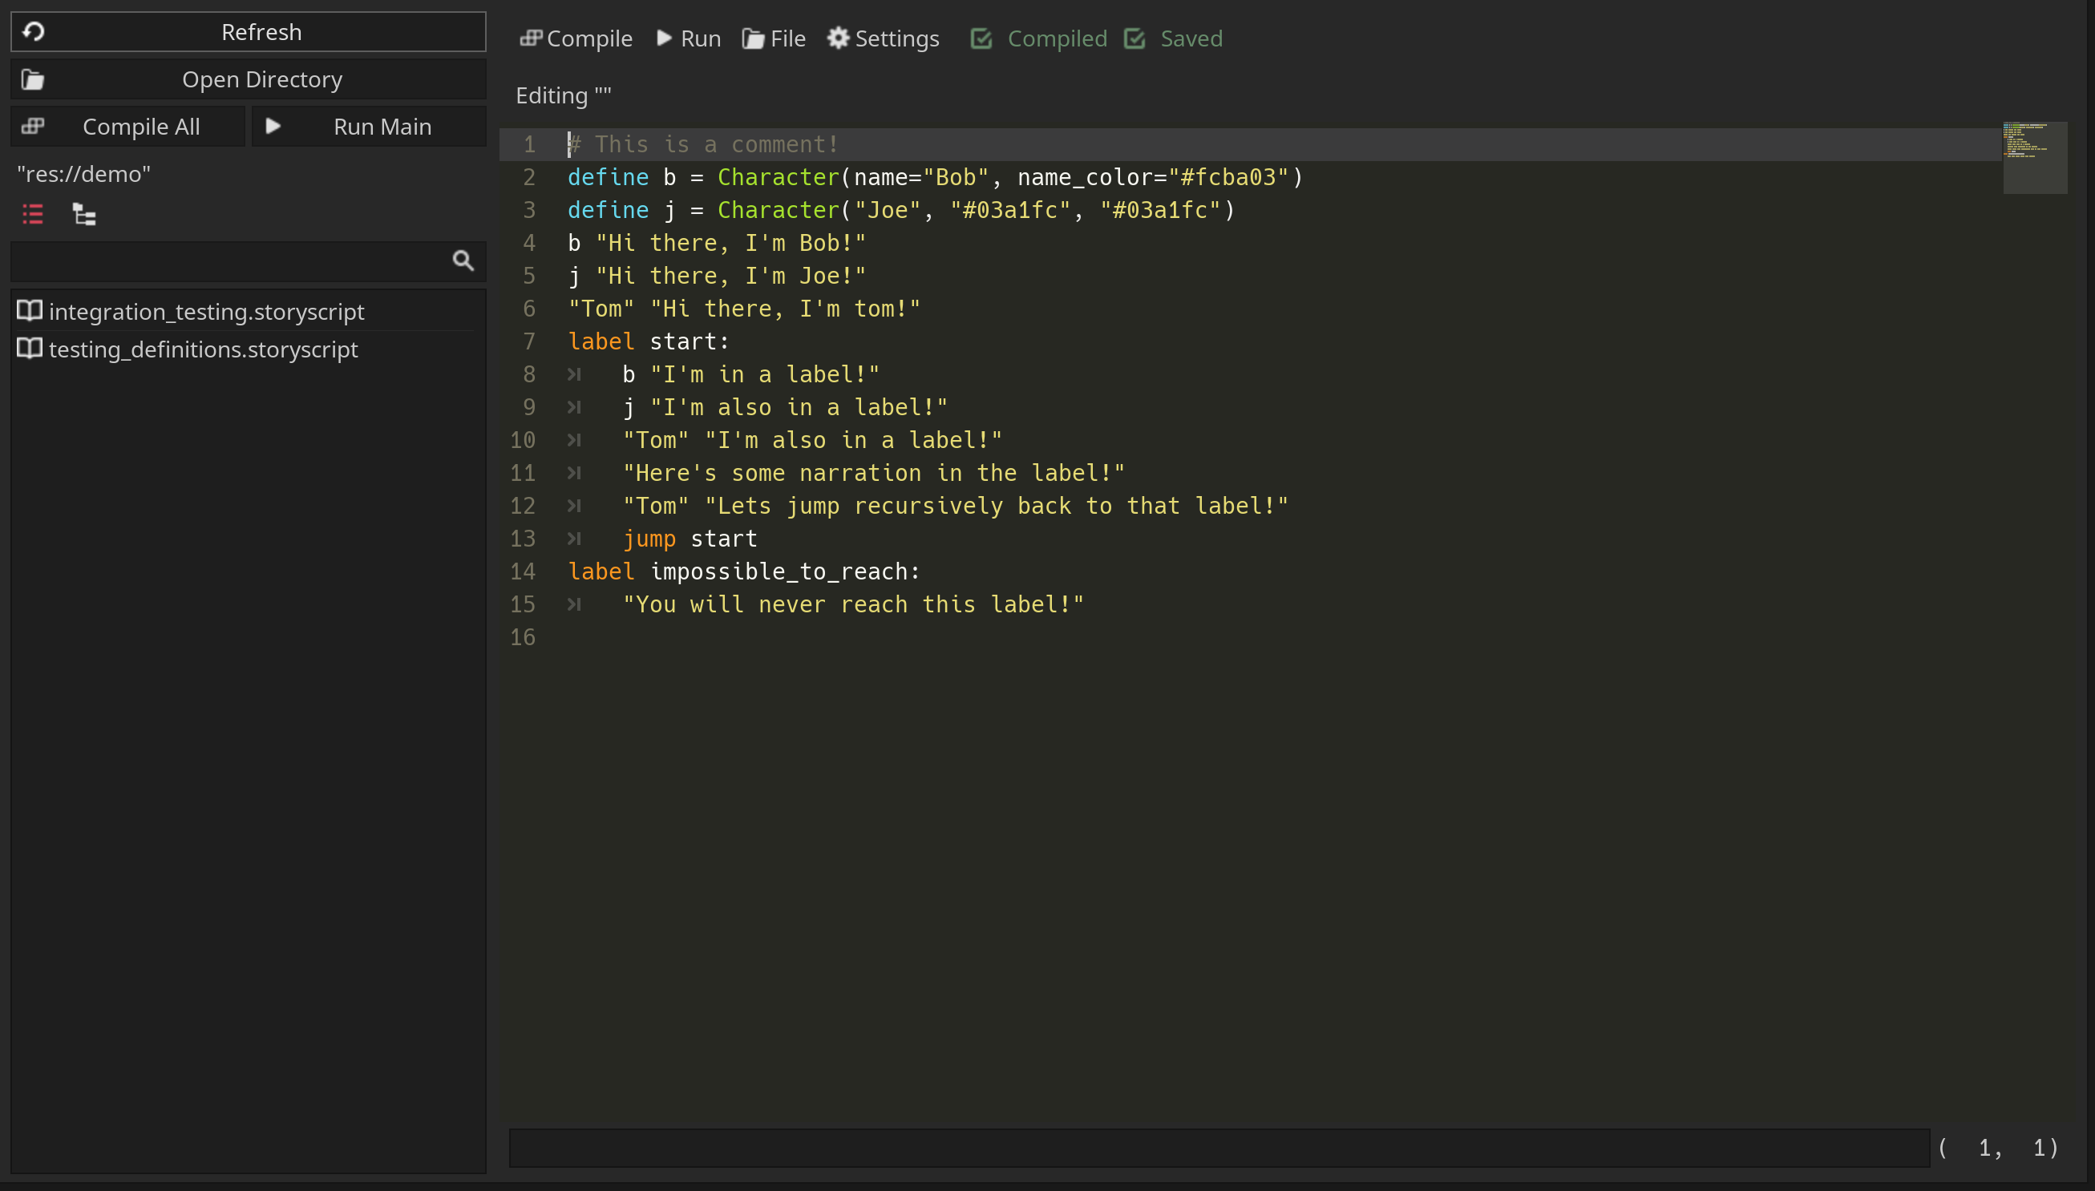Open the File menu
Screen dimensions: 2095x1191
pos(774,38)
